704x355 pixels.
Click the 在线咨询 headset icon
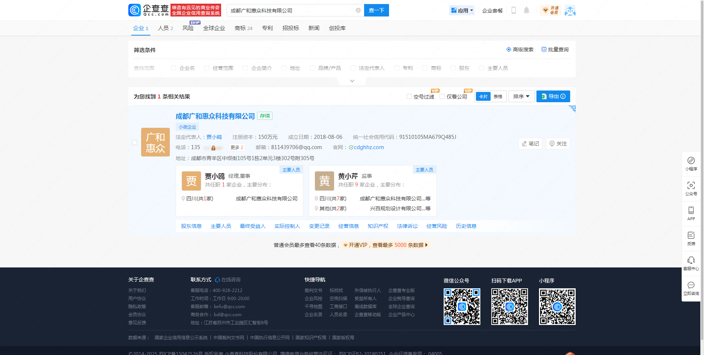coord(217,280)
